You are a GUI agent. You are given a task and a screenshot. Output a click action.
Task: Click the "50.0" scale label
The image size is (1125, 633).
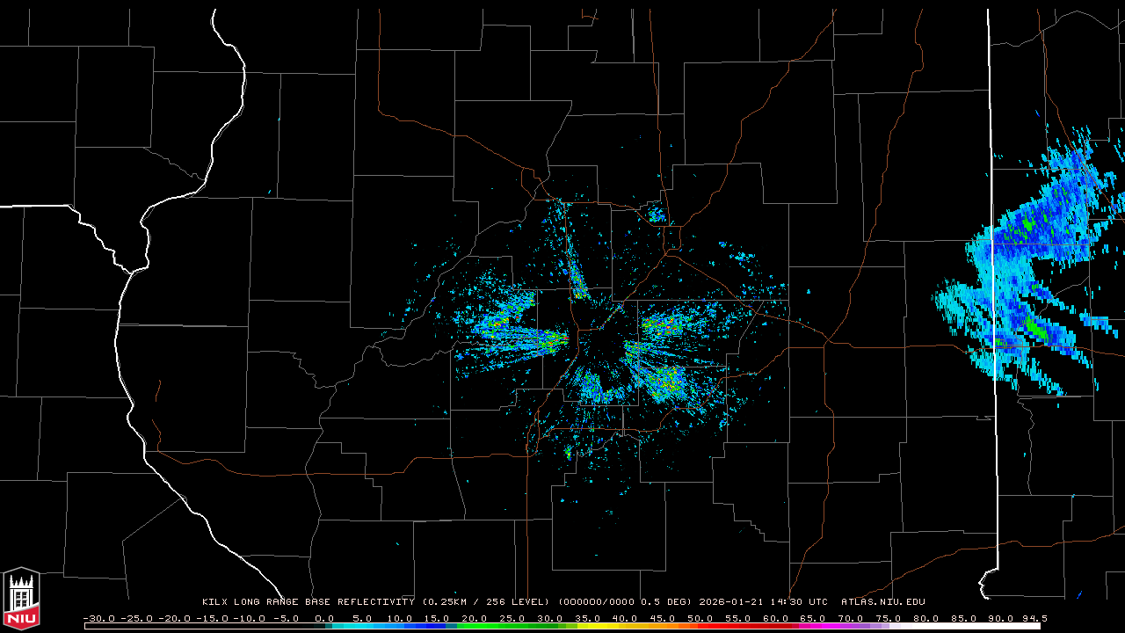click(x=700, y=618)
